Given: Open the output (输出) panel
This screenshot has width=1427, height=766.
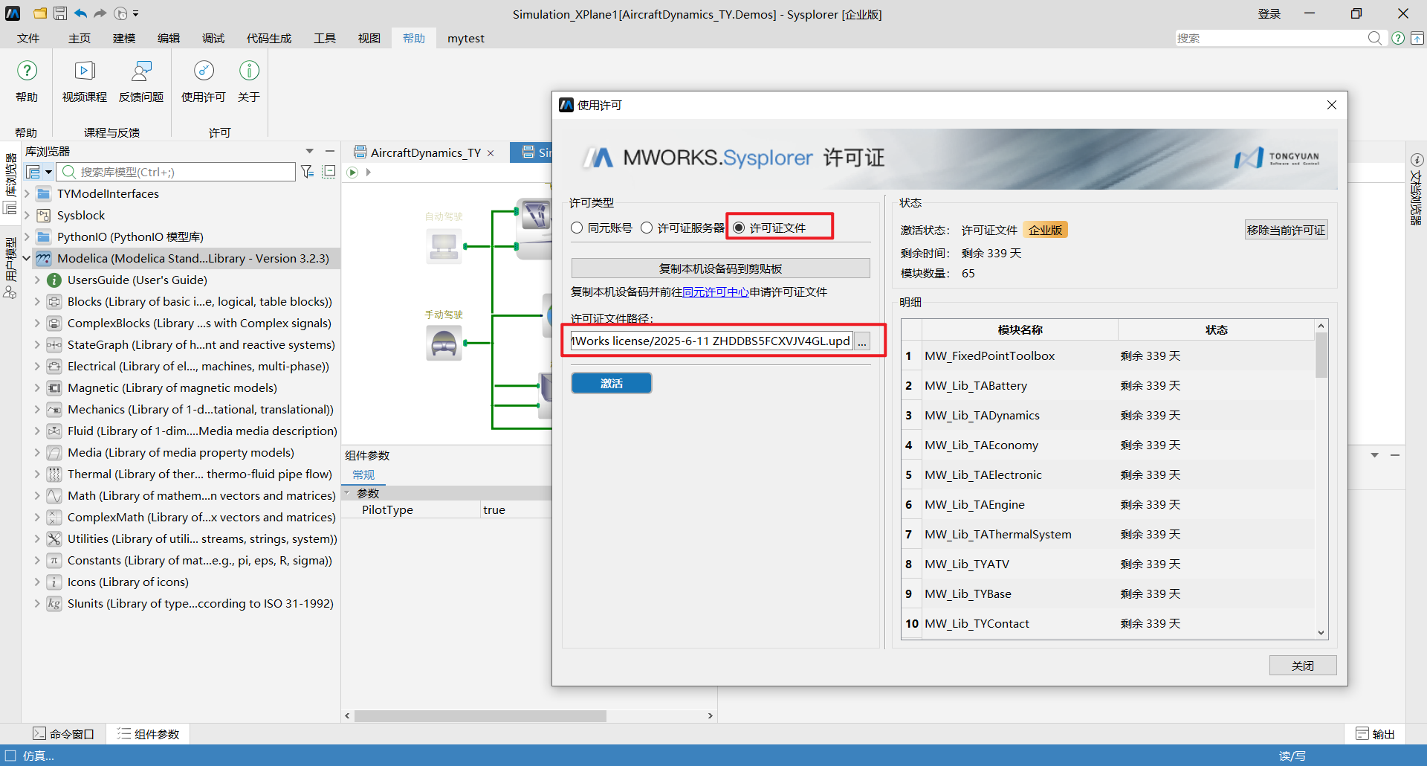Looking at the screenshot, I should (x=1376, y=734).
